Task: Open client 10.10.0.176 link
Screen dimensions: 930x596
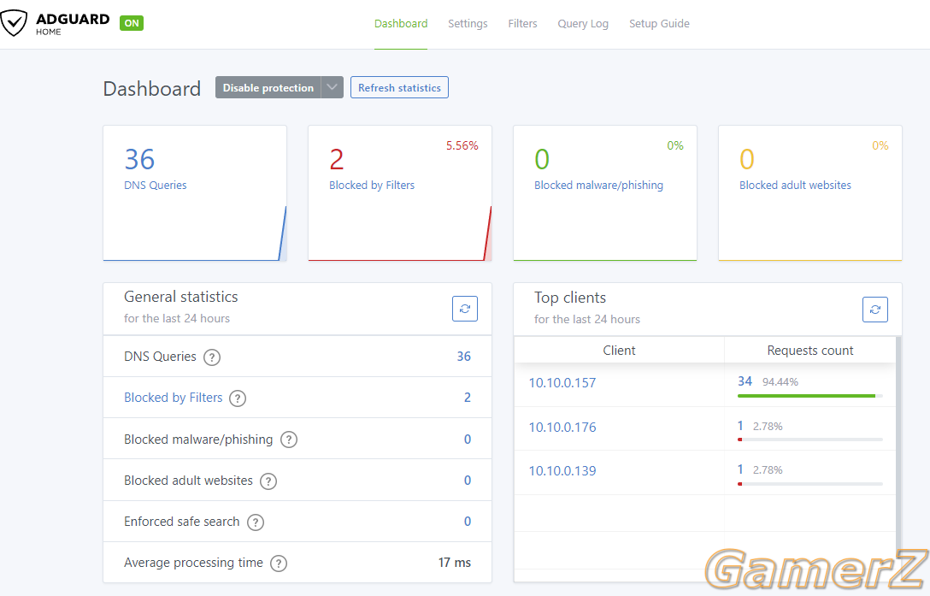Action: pos(562,428)
